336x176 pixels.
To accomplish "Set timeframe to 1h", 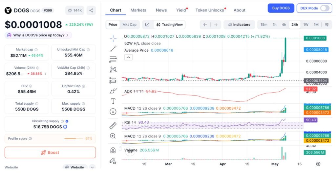I will coord(275,25).
